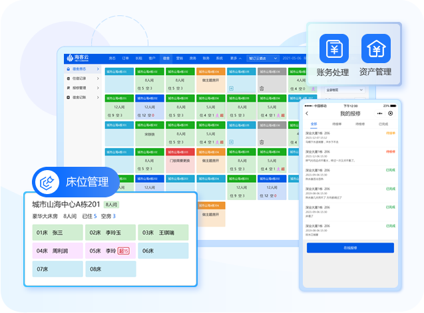
Task: Open the 智订云酒店 hotel dropdown
Action: coord(262,58)
